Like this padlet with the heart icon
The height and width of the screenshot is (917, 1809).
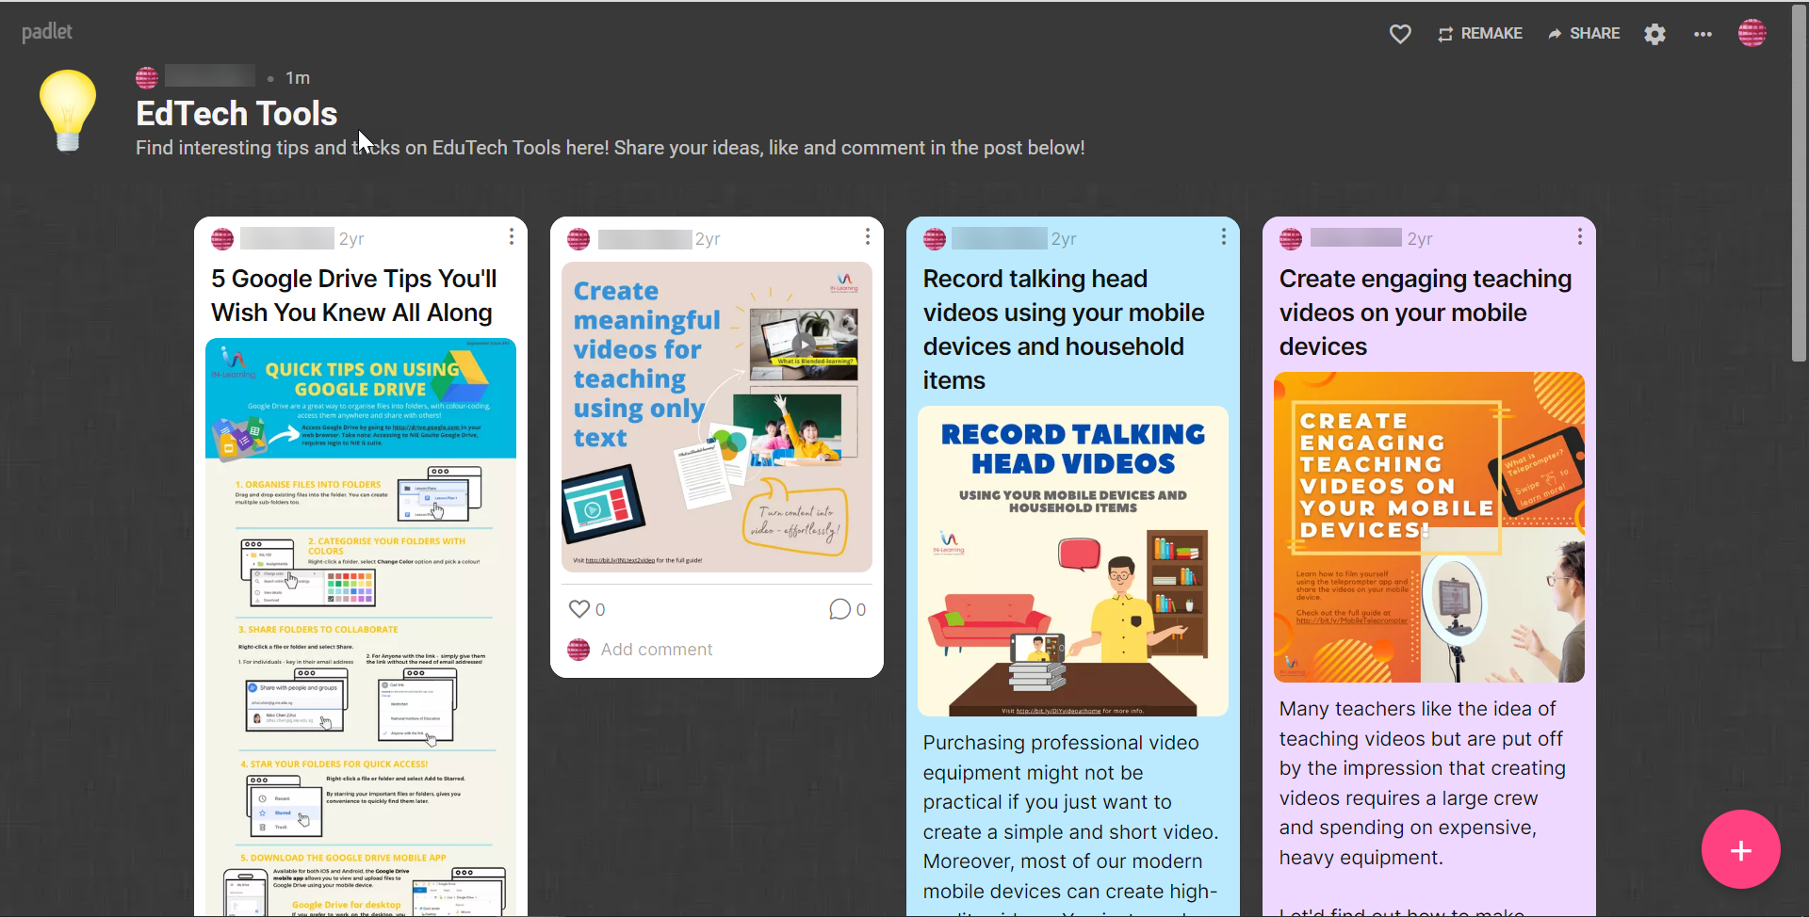tap(1400, 34)
